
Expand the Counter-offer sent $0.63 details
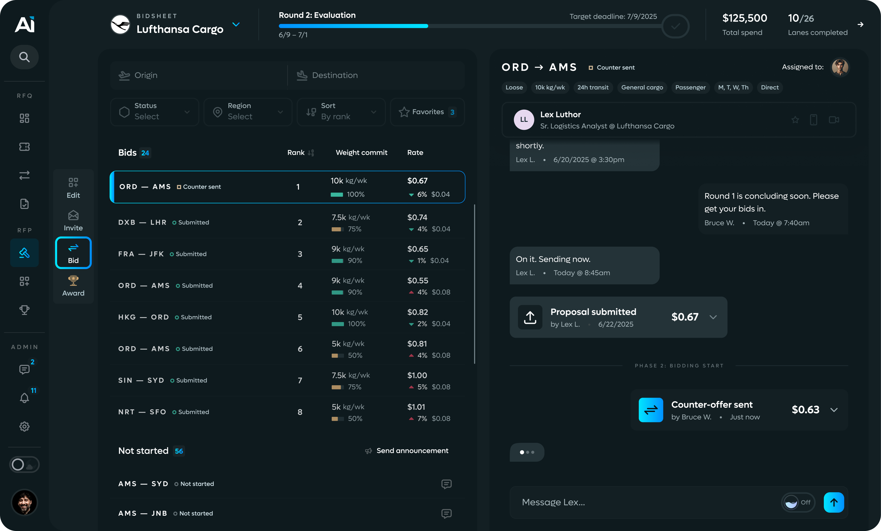click(x=834, y=410)
